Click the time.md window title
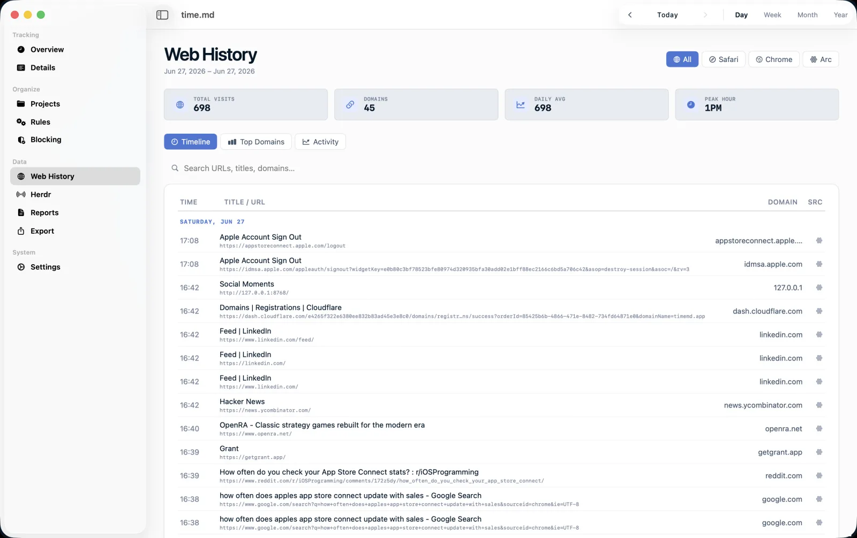Screen dimensions: 857x538 click(x=198, y=15)
